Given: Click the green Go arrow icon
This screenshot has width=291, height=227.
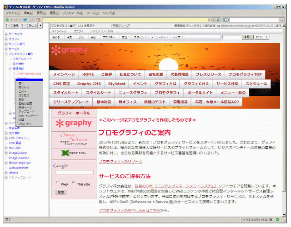Looking at the screenshot, I should pos(218,20).
